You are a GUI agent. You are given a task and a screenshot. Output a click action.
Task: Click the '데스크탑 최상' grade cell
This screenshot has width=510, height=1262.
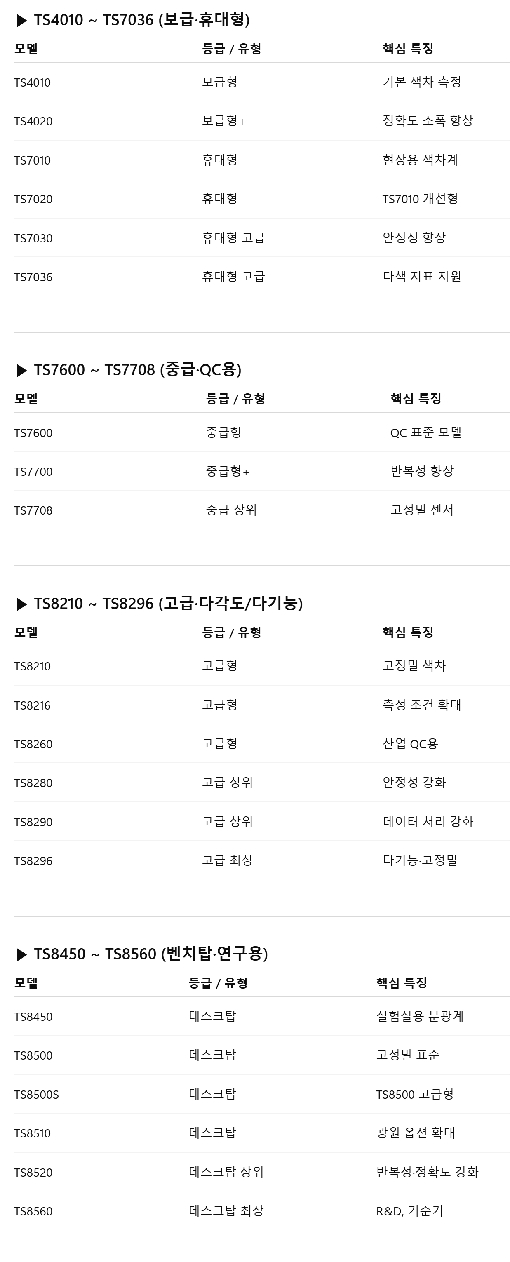coord(226,1211)
